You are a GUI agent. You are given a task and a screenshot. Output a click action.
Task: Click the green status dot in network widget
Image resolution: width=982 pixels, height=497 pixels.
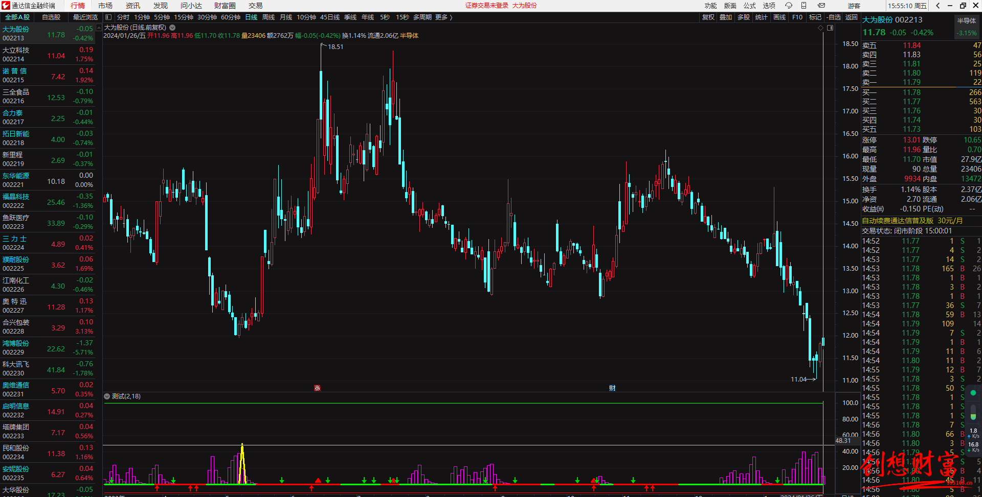[x=973, y=393]
